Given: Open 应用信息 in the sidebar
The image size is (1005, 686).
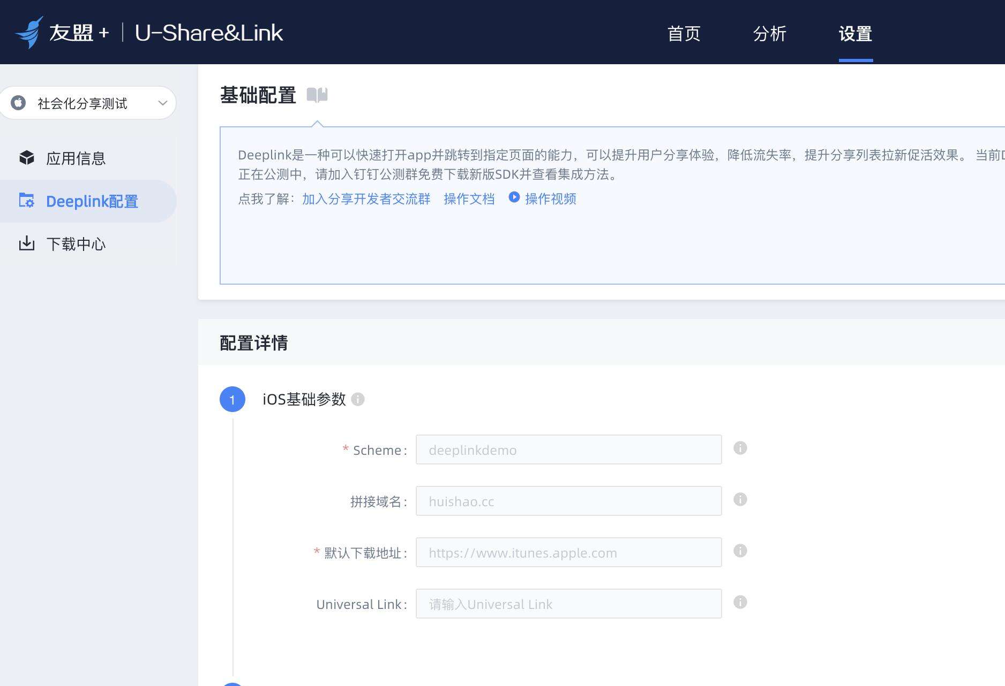Looking at the screenshot, I should pos(88,158).
